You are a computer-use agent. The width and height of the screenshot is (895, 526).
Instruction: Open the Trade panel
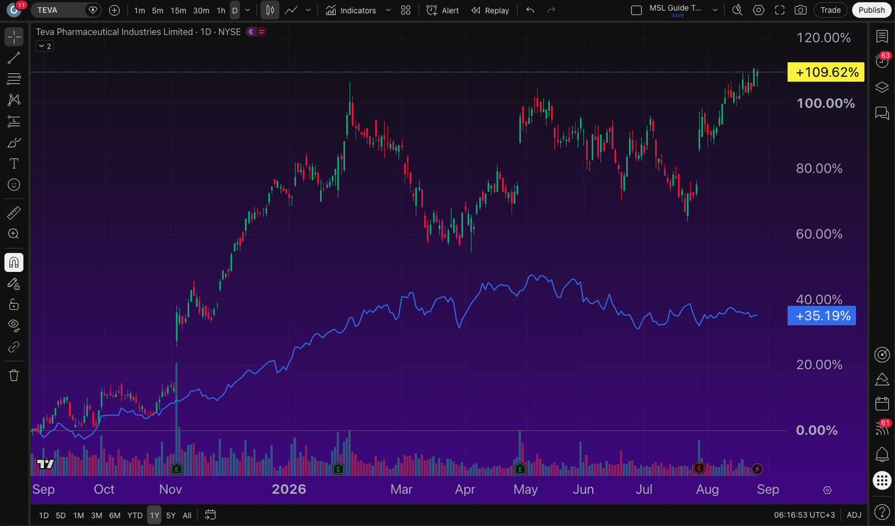[830, 10]
